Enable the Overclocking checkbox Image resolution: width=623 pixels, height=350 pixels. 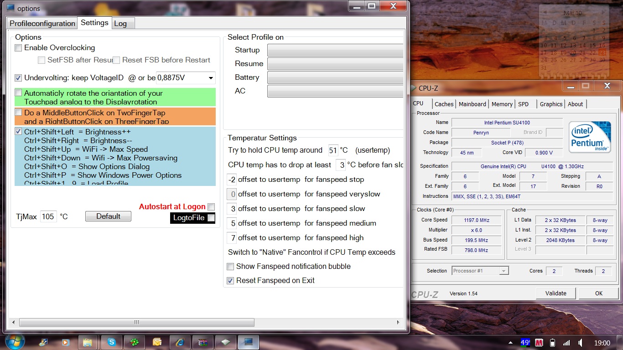click(18, 48)
